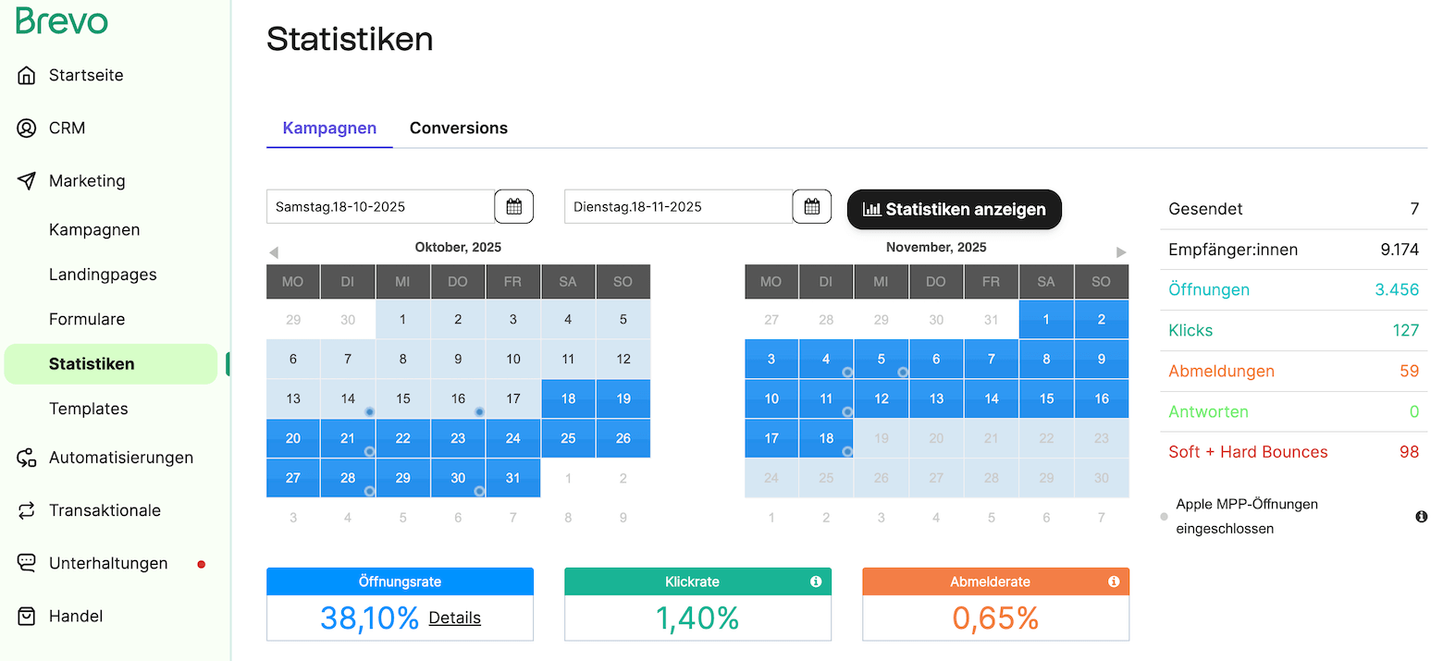Click the info icon on the Abmelderate card
1443x661 pixels.
click(1113, 581)
